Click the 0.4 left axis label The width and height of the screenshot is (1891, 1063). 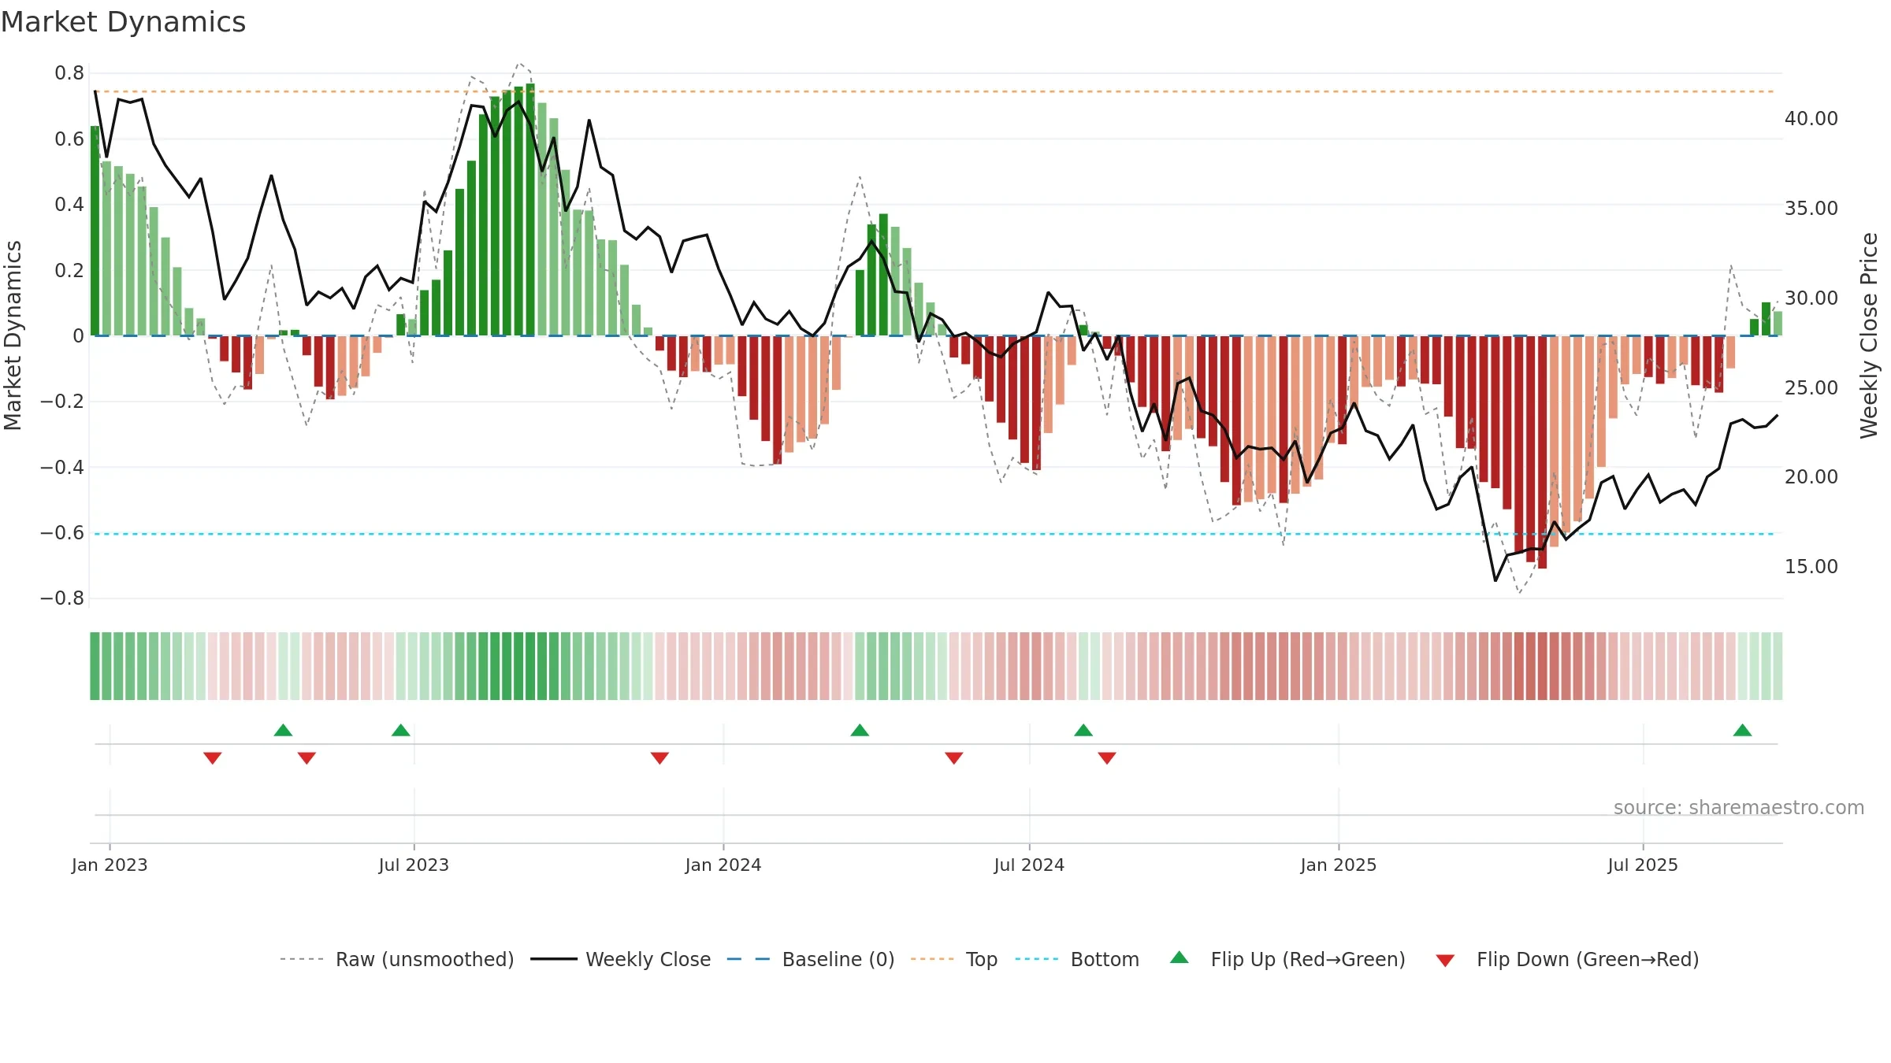69,205
